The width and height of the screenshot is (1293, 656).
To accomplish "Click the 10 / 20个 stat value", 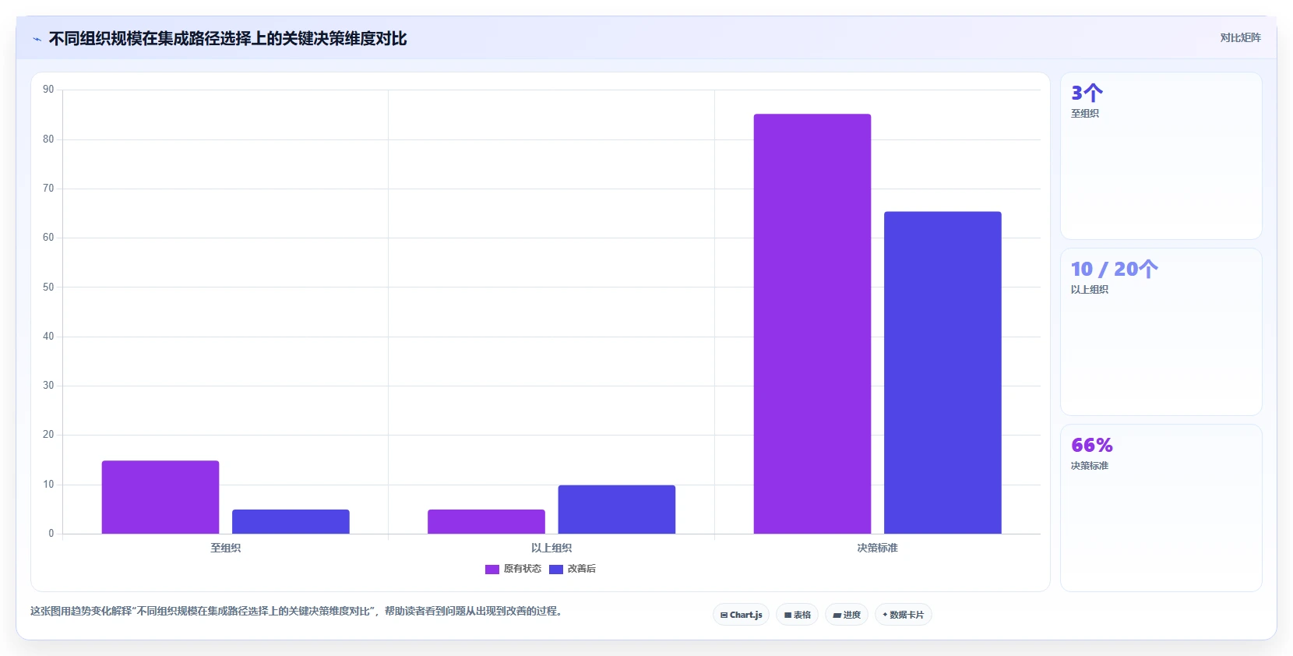I will [x=1114, y=270].
